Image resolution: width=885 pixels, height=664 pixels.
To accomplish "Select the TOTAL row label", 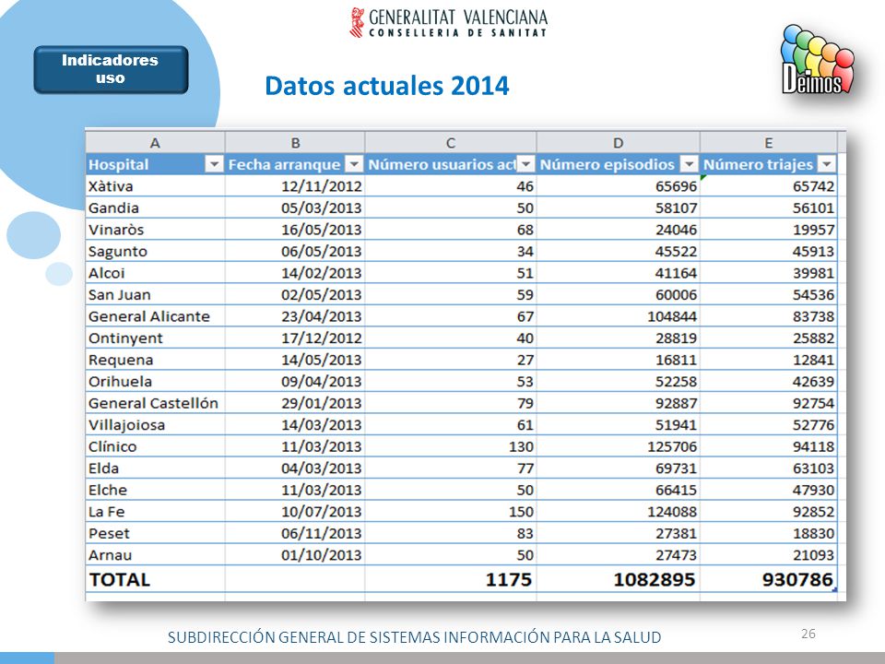I will 155,579.
